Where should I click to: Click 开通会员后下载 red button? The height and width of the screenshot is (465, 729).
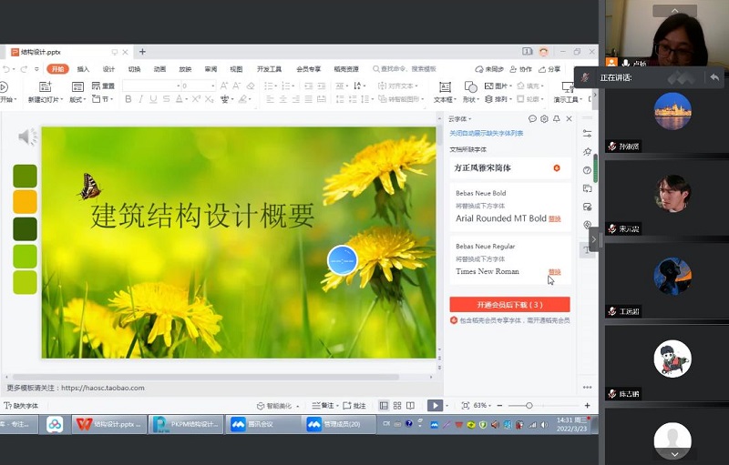tap(509, 304)
